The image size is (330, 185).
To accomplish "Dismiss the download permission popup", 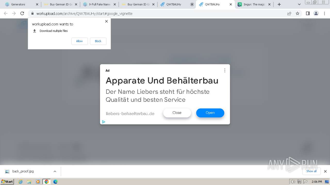I will click(106, 21).
